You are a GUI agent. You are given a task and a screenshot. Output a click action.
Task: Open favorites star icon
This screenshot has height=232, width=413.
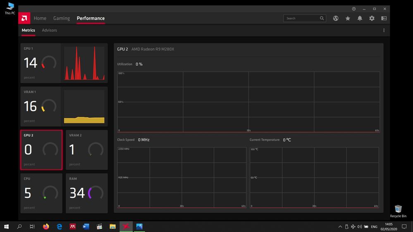348,18
